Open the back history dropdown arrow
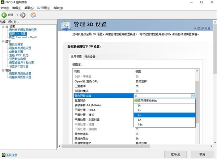 point(17,15)
